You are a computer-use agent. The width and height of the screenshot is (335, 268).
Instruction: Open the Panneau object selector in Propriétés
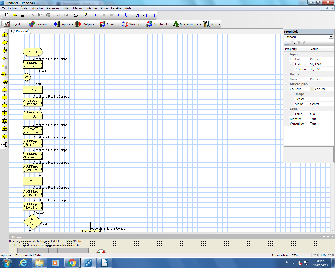coord(331,37)
